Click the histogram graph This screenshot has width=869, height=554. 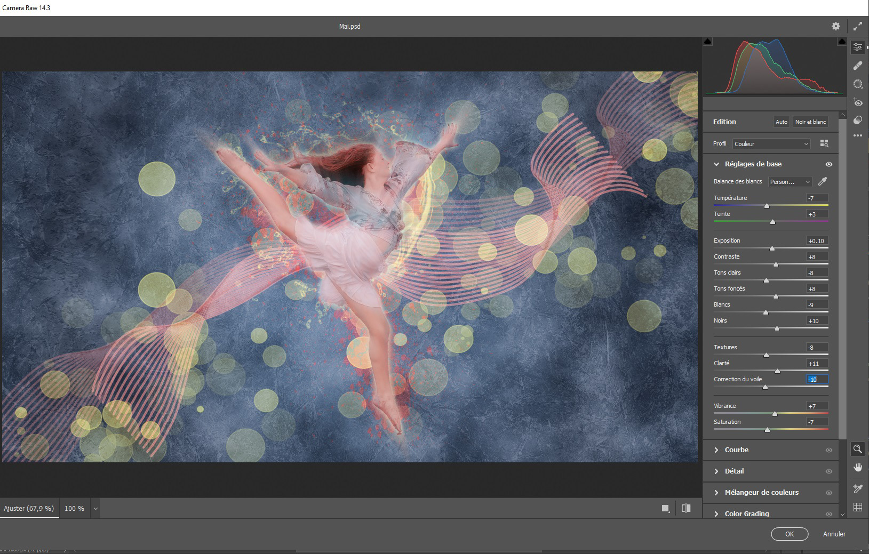(x=775, y=67)
